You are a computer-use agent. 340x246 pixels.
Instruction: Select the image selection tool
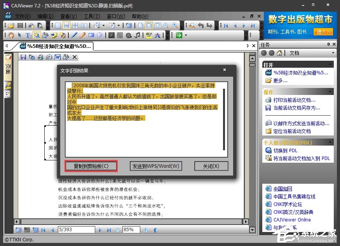click(x=37, y=35)
